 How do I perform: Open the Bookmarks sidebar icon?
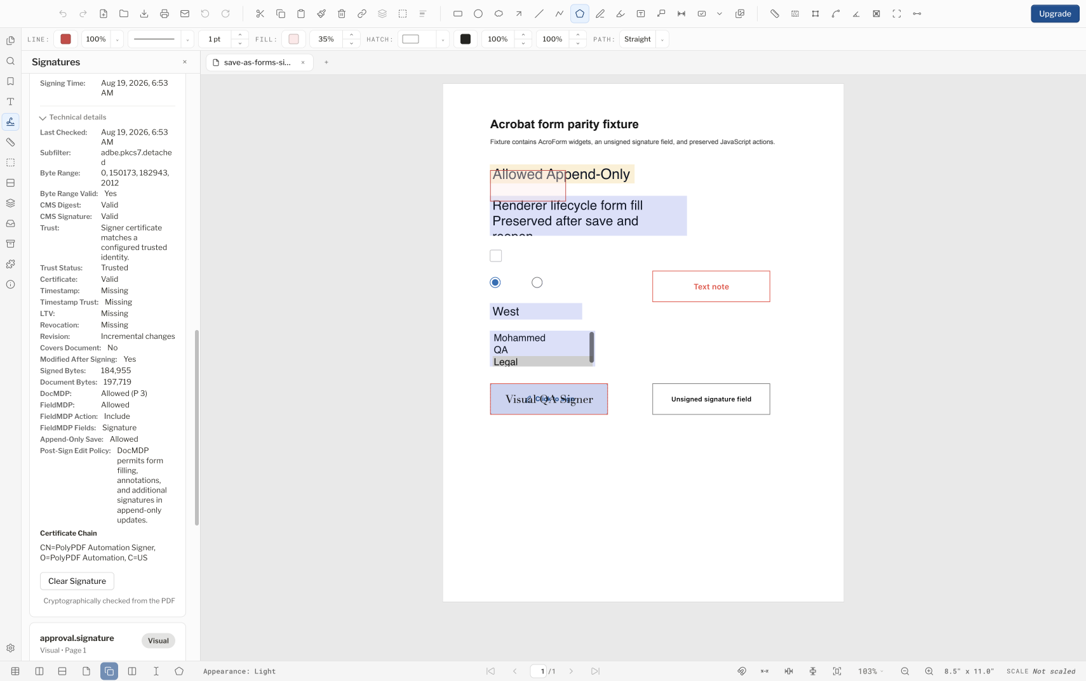10,81
